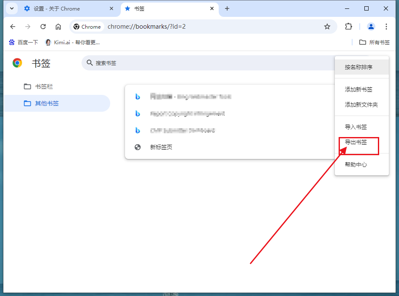Open the tab search dropdown arrow
The image size is (399, 296).
(12, 8)
